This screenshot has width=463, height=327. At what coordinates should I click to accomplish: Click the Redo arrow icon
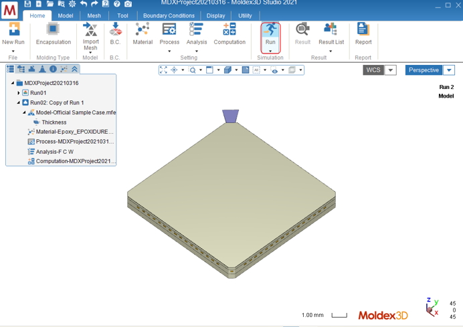94,3
